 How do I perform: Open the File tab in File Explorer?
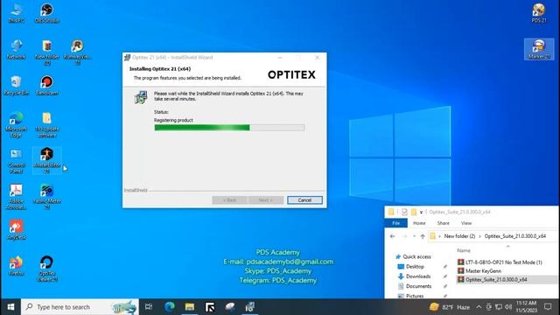pos(396,223)
